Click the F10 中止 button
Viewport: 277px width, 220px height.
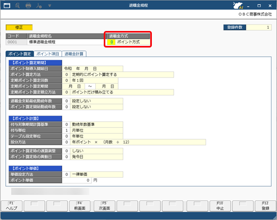pyautogui.click(x=220, y=206)
